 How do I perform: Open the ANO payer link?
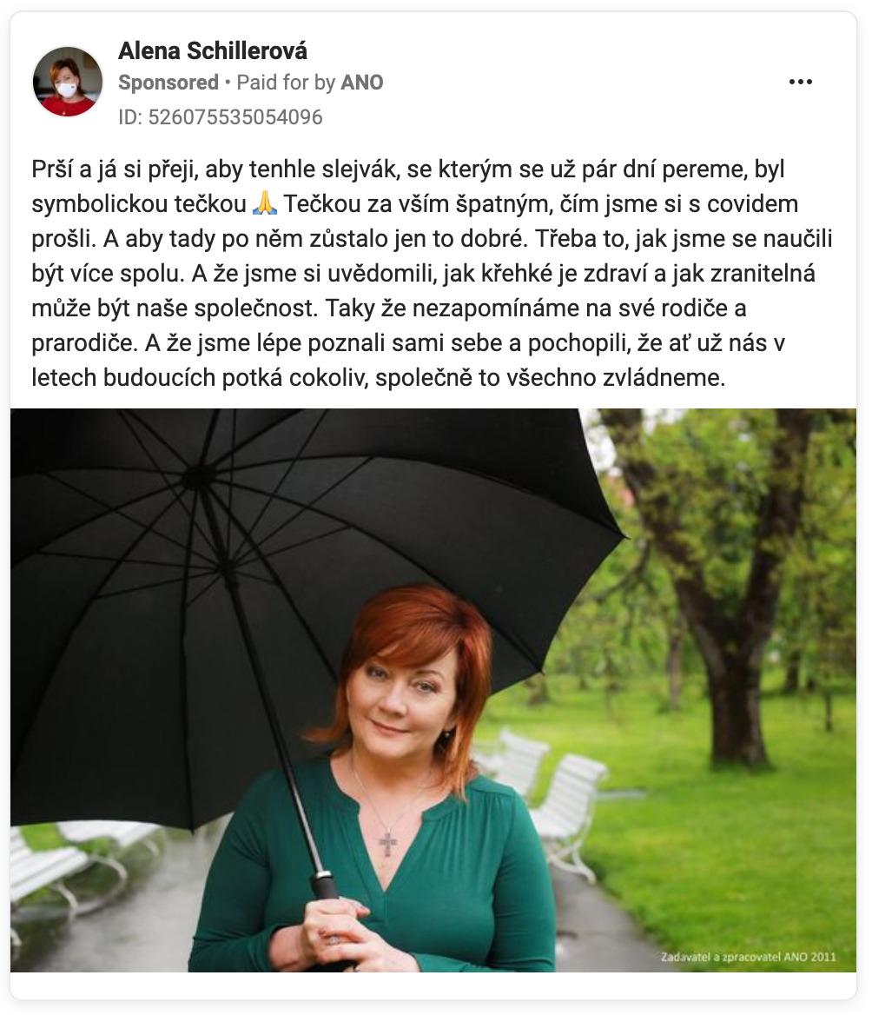point(362,83)
